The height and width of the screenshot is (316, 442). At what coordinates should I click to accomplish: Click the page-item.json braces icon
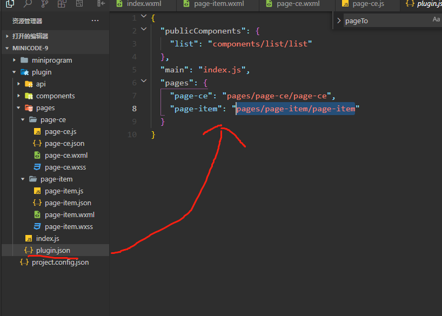click(37, 203)
